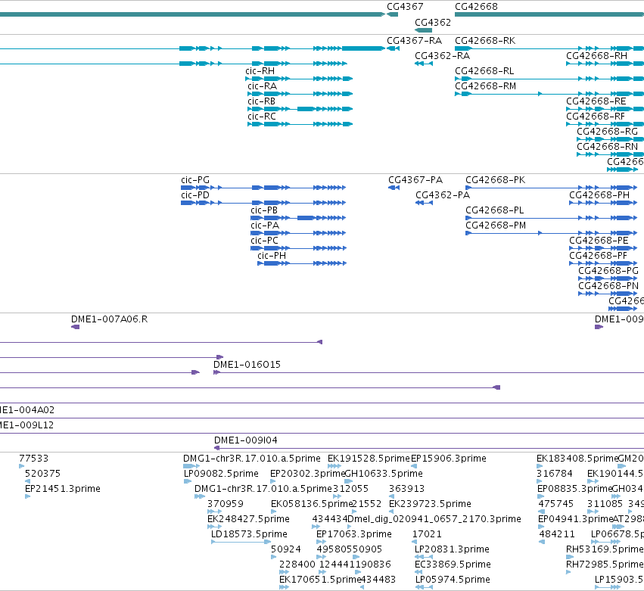Click the CG4362-RA transcript label
The image size is (644, 591).
pos(443,56)
